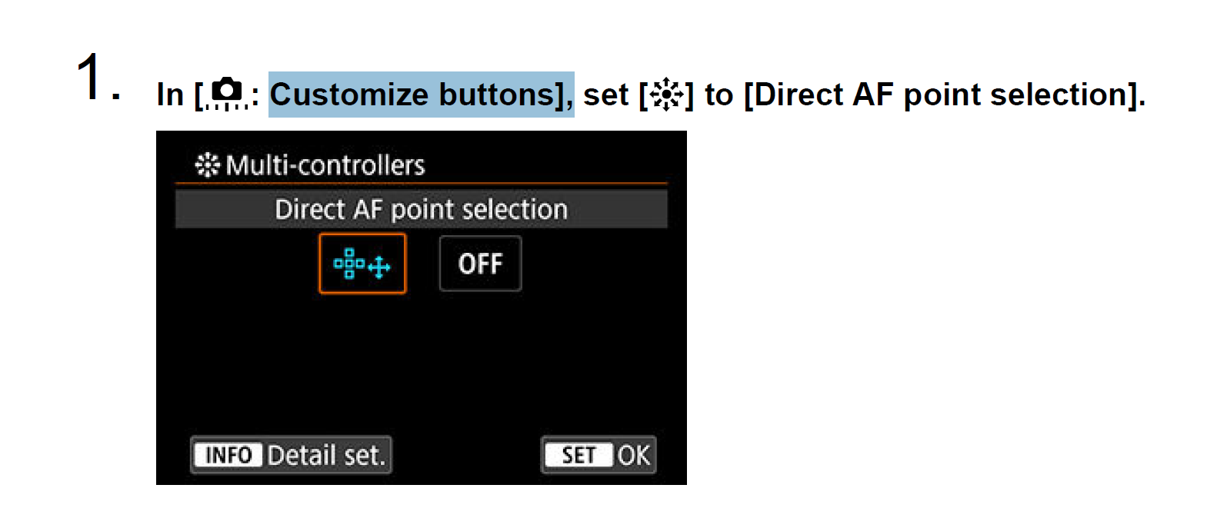Click the highlighted "Customize buttons]" text
1207x528 pixels.
click(421, 95)
